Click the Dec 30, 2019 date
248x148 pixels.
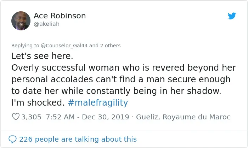click(x=106, y=117)
